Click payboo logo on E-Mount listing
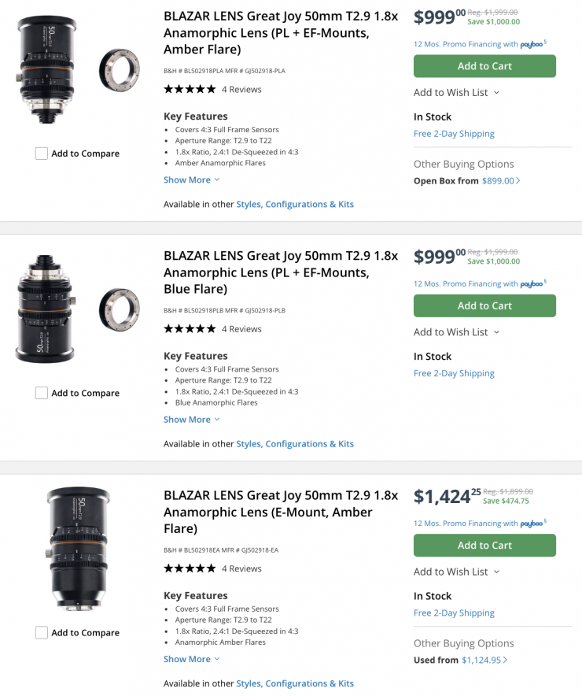Viewport: 582px width, 696px height. (x=532, y=524)
